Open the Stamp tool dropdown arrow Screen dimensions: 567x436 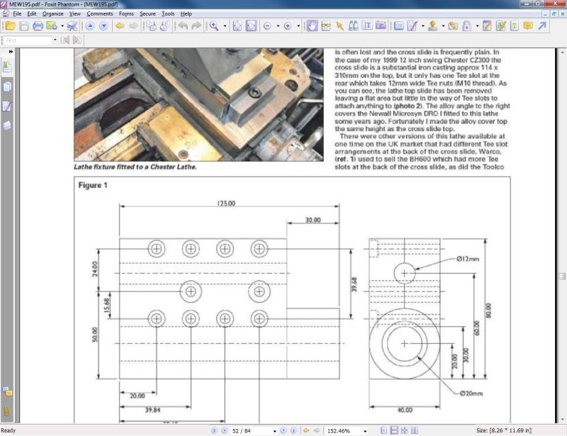pos(443,26)
